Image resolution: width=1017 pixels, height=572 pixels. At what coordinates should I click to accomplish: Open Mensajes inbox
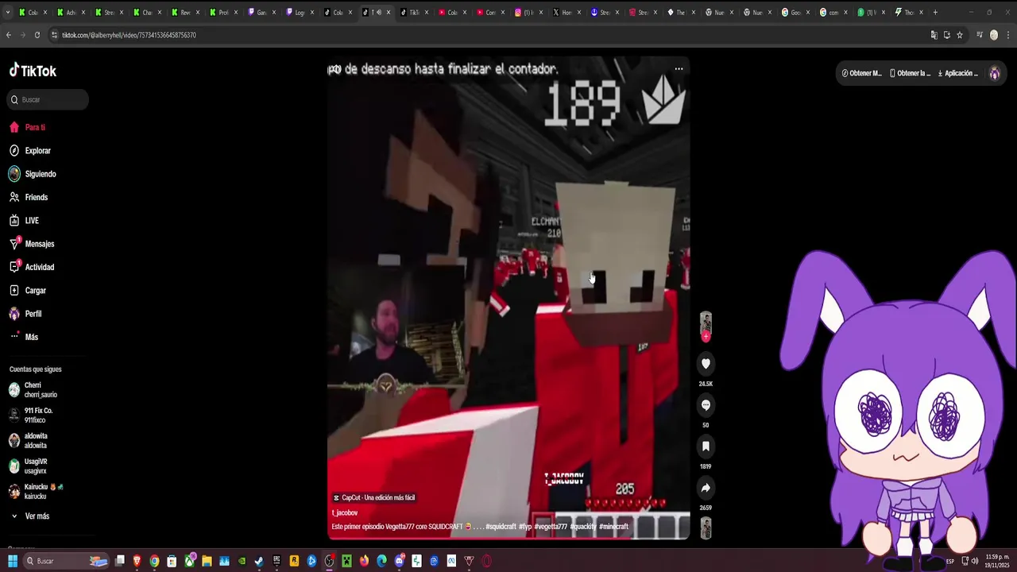32,244
